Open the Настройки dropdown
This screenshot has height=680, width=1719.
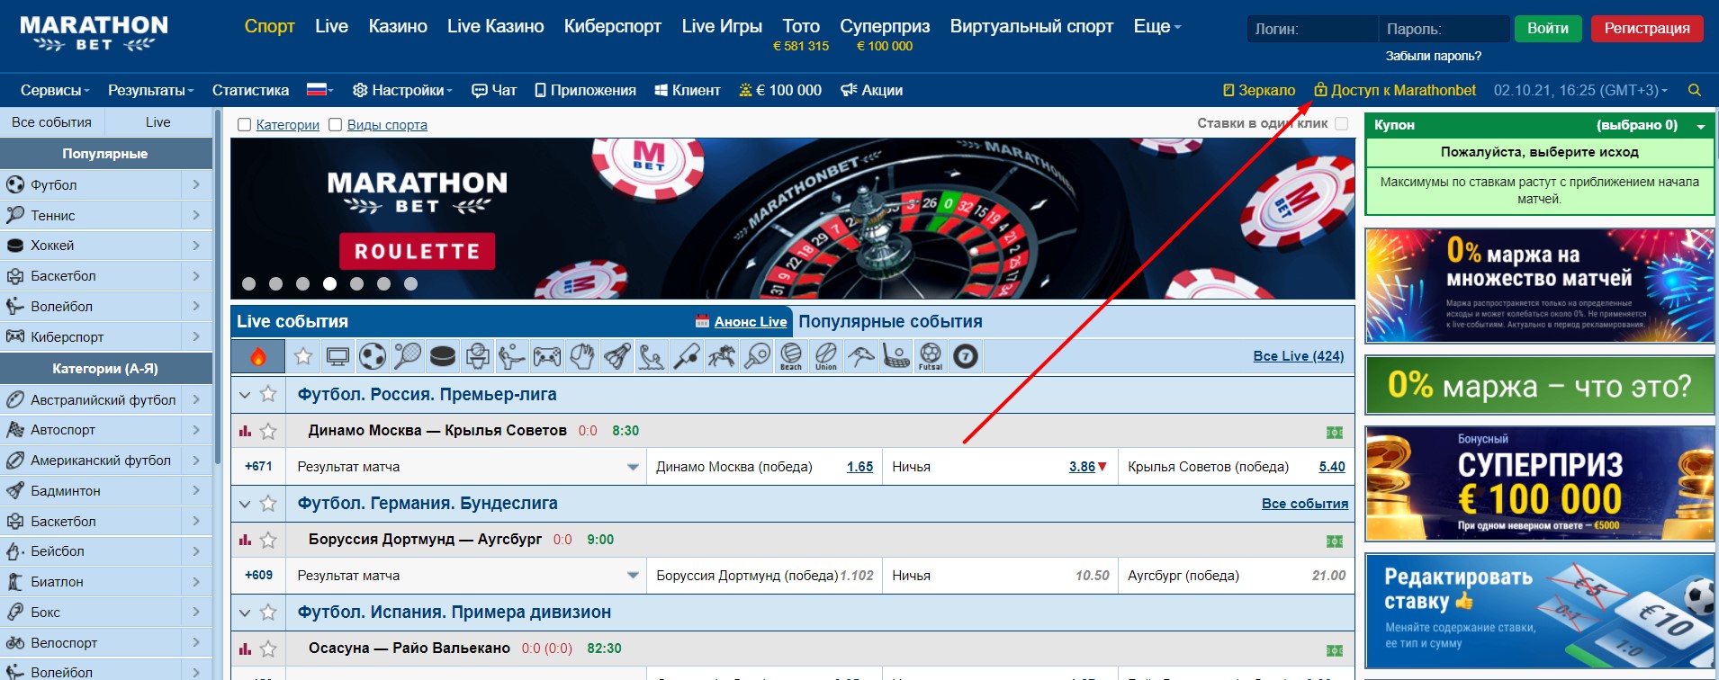[x=402, y=90]
